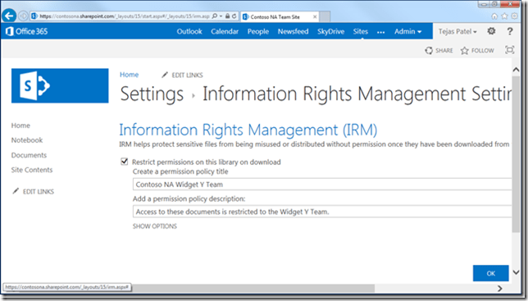This screenshot has height=301, width=528.
Task: Open the settings gear in Office 365 bar
Action: [491, 31]
